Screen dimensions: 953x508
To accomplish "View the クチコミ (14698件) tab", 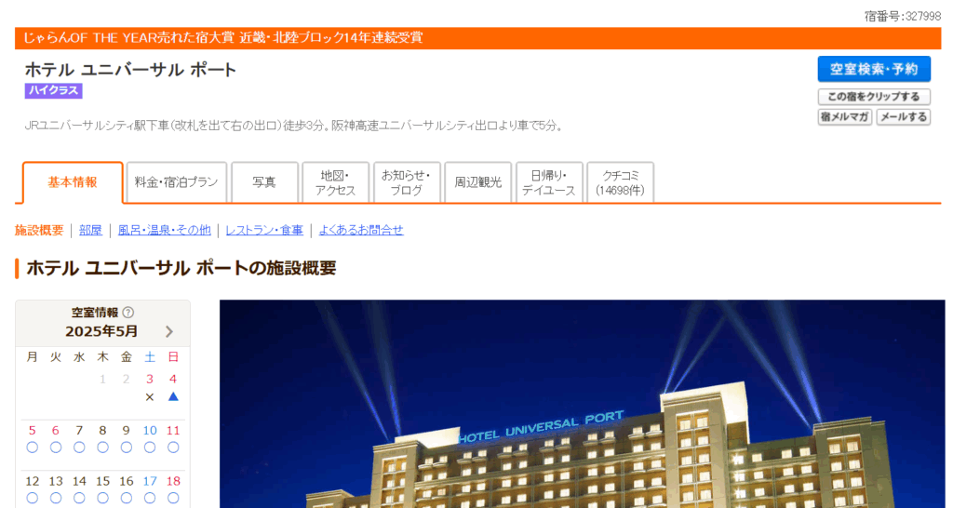I will tap(620, 182).
